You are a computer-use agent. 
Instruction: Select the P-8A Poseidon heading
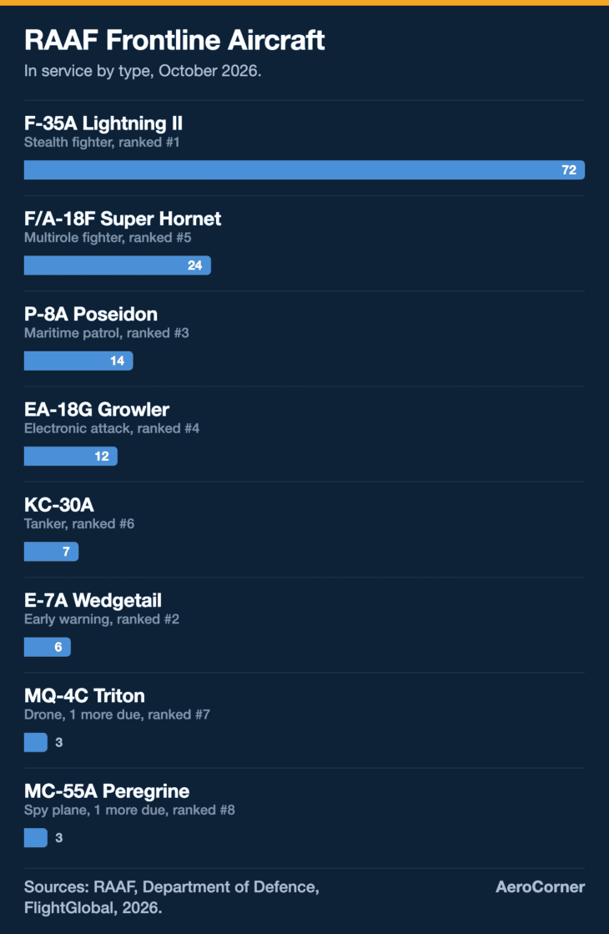click(91, 314)
